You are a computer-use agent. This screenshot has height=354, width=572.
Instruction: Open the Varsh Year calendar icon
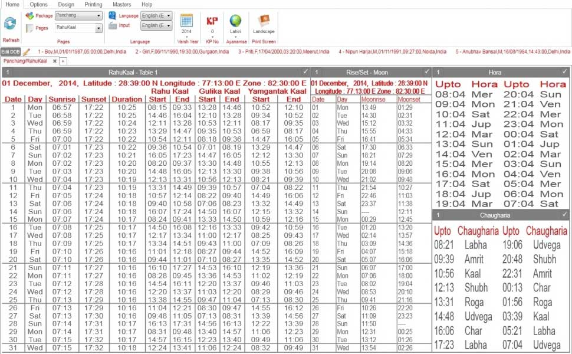pyautogui.click(x=186, y=21)
